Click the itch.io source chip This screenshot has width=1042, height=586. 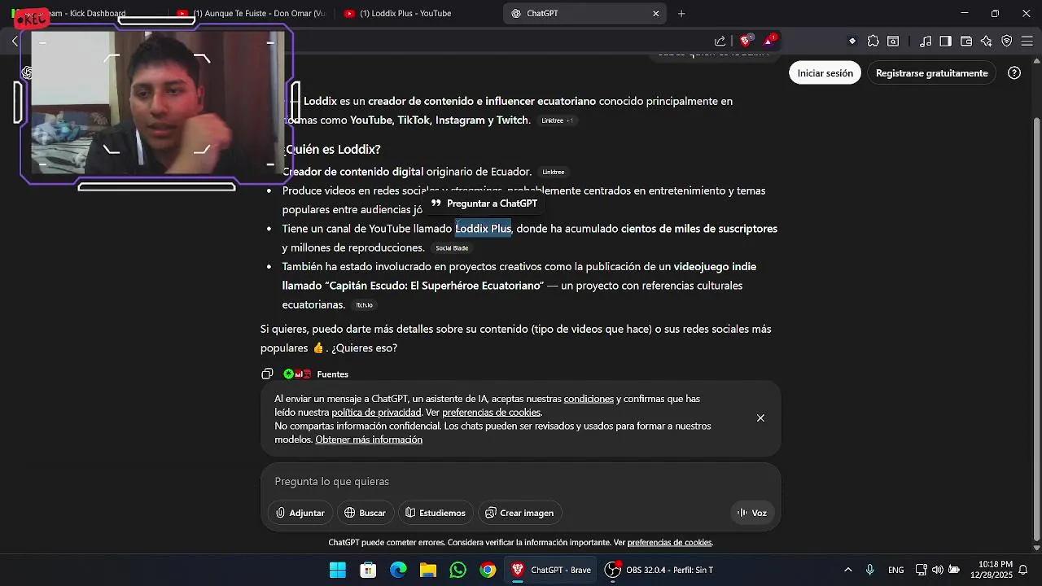click(364, 305)
